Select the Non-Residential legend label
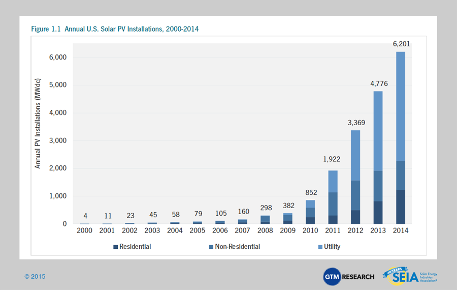The width and height of the screenshot is (457, 290). [x=237, y=247]
